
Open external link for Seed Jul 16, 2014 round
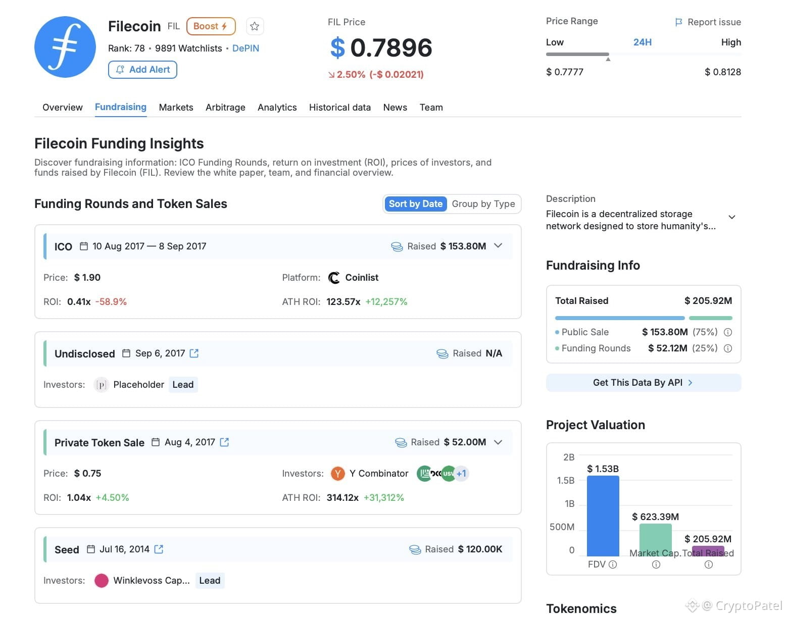point(159,549)
